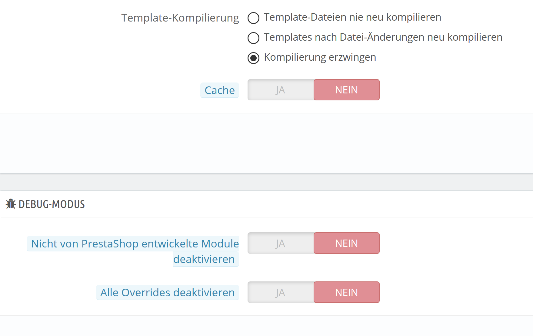Choose the 'Templates nach Datei-Änderungen neu kompilieren' radio
The image size is (533, 336).
click(x=253, y=38)
